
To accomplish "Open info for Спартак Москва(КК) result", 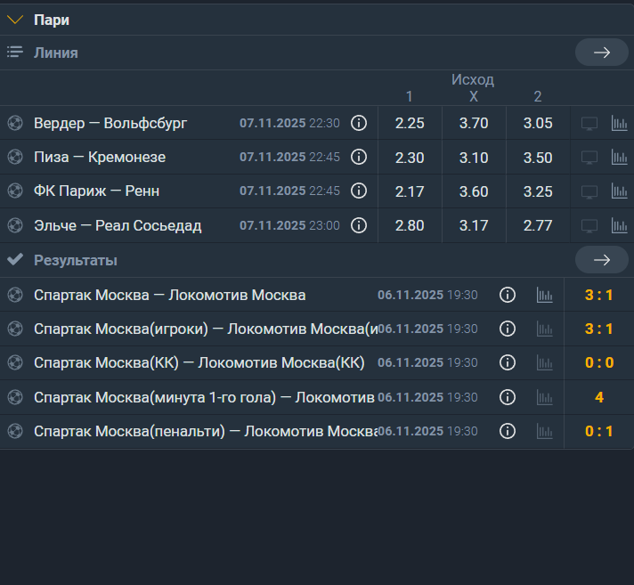I will point(508,362).
